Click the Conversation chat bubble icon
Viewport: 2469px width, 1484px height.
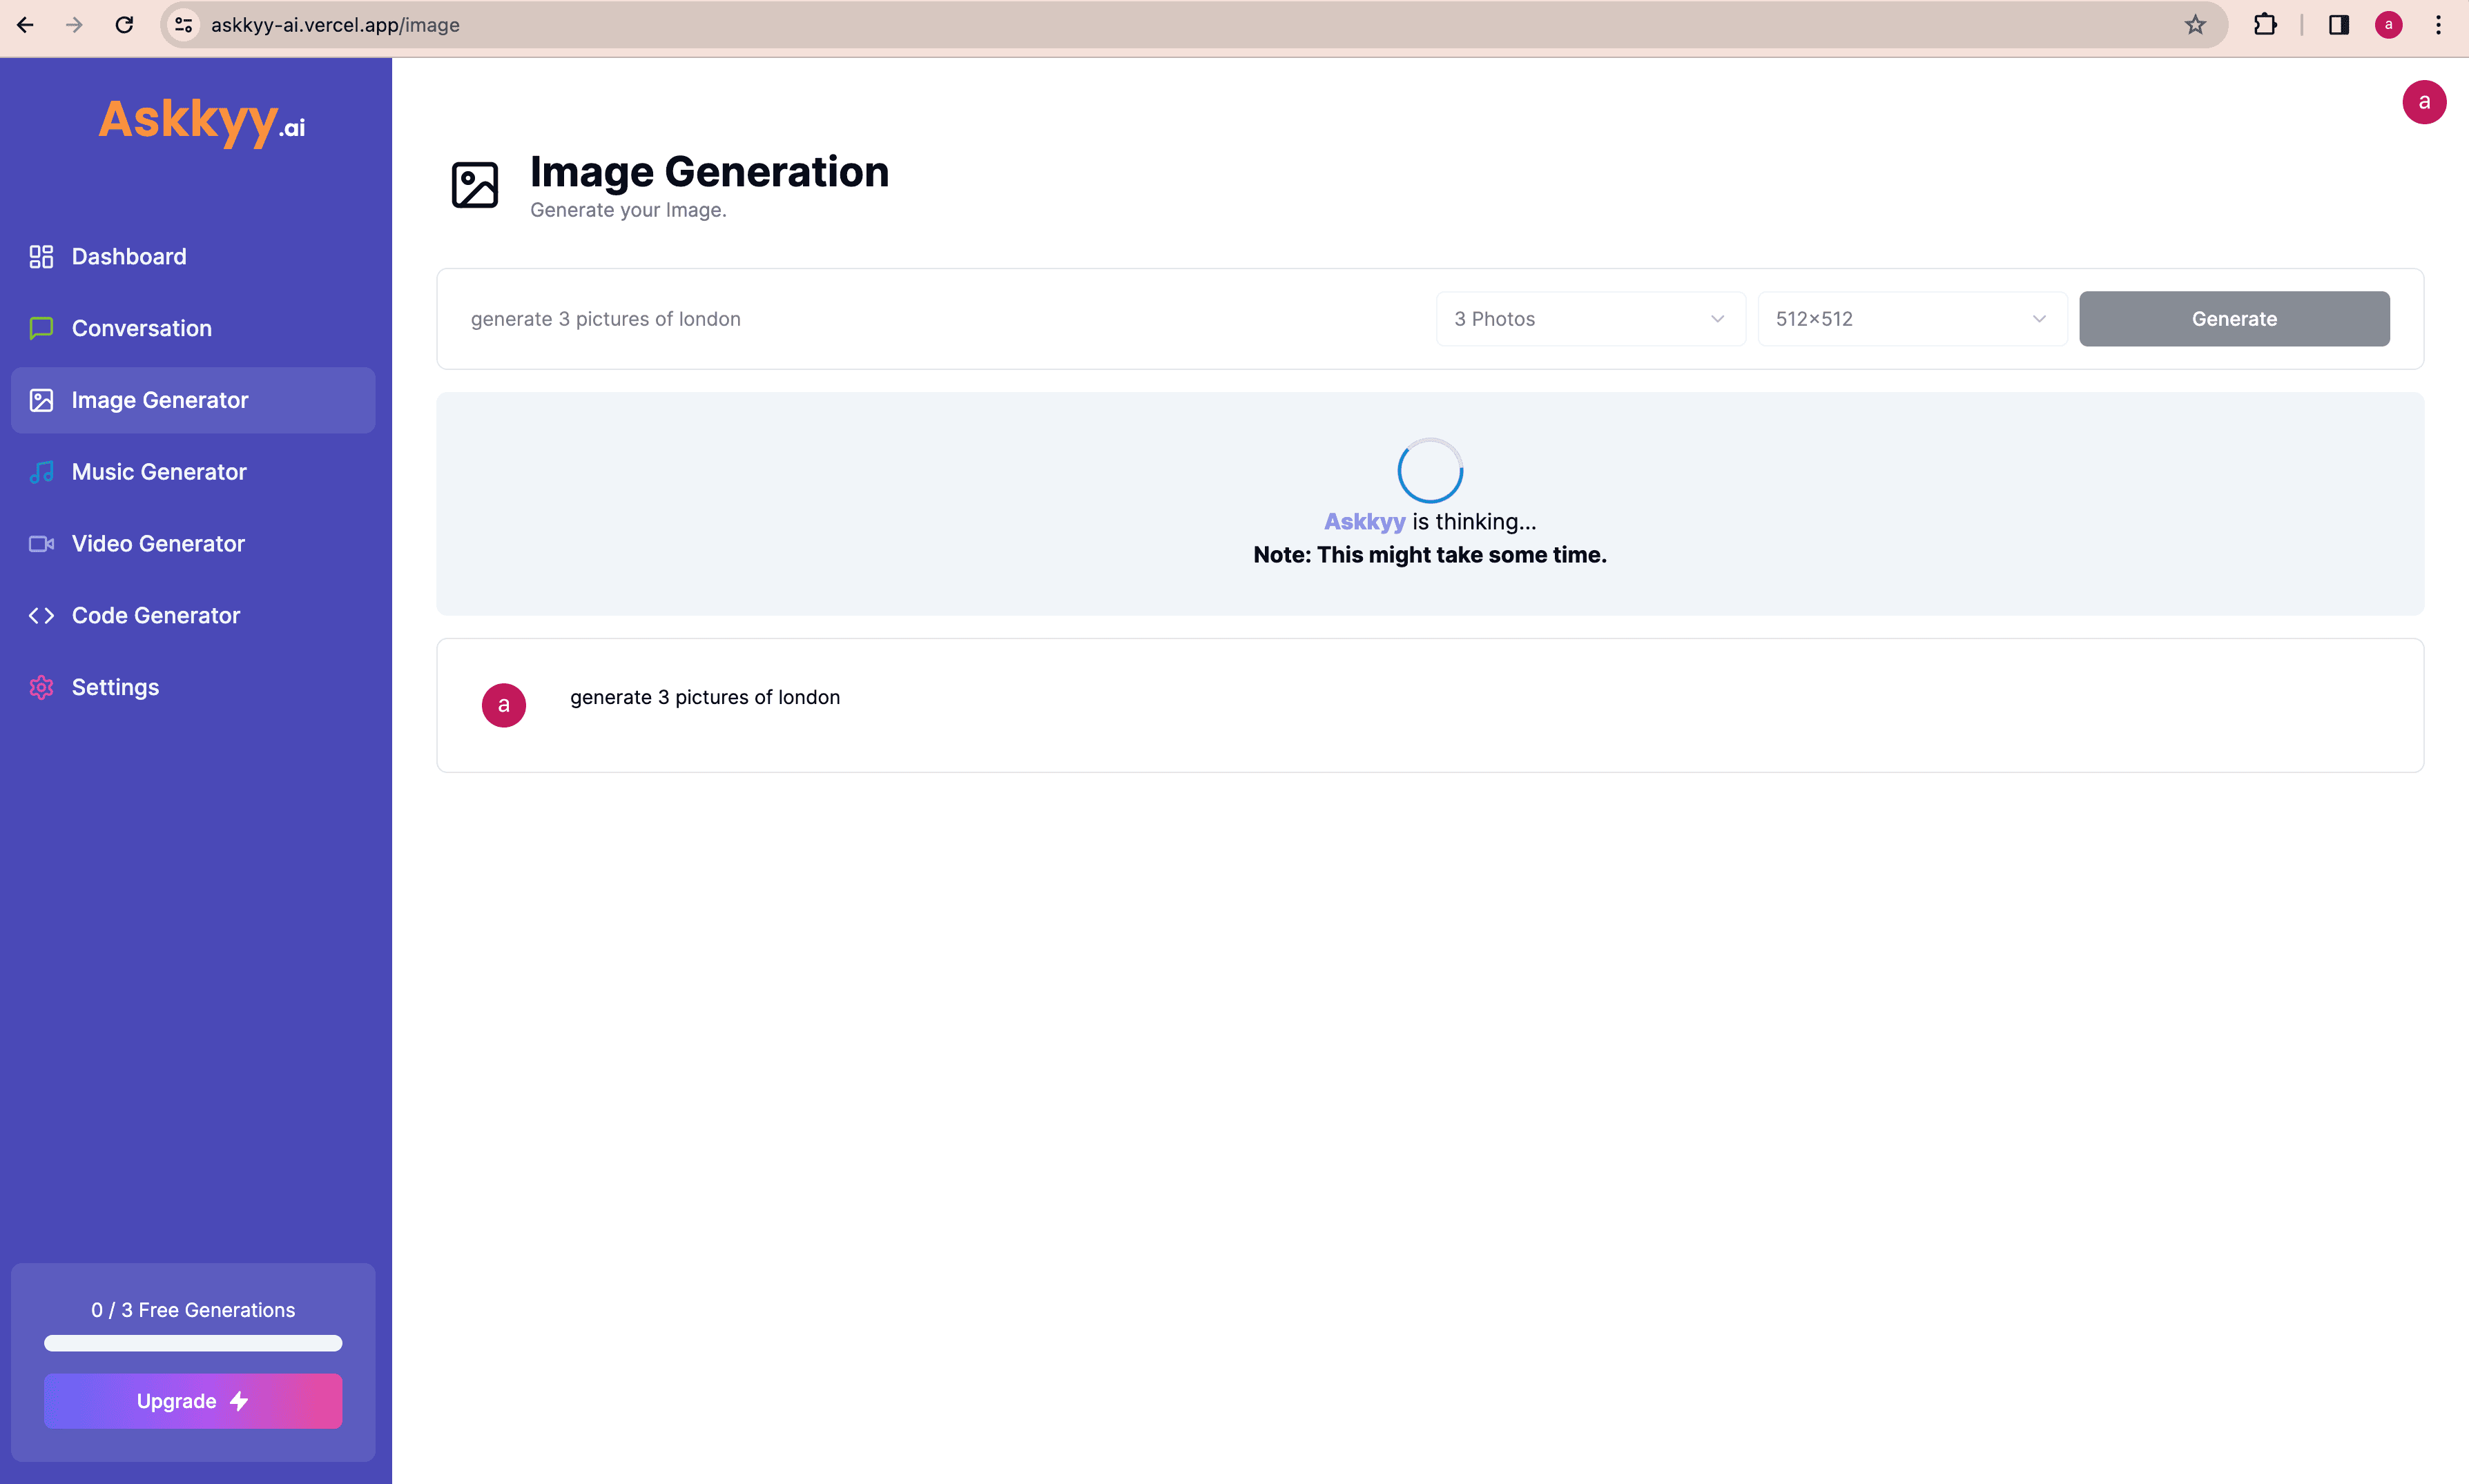pyautogui.click(x=41, y=328)
